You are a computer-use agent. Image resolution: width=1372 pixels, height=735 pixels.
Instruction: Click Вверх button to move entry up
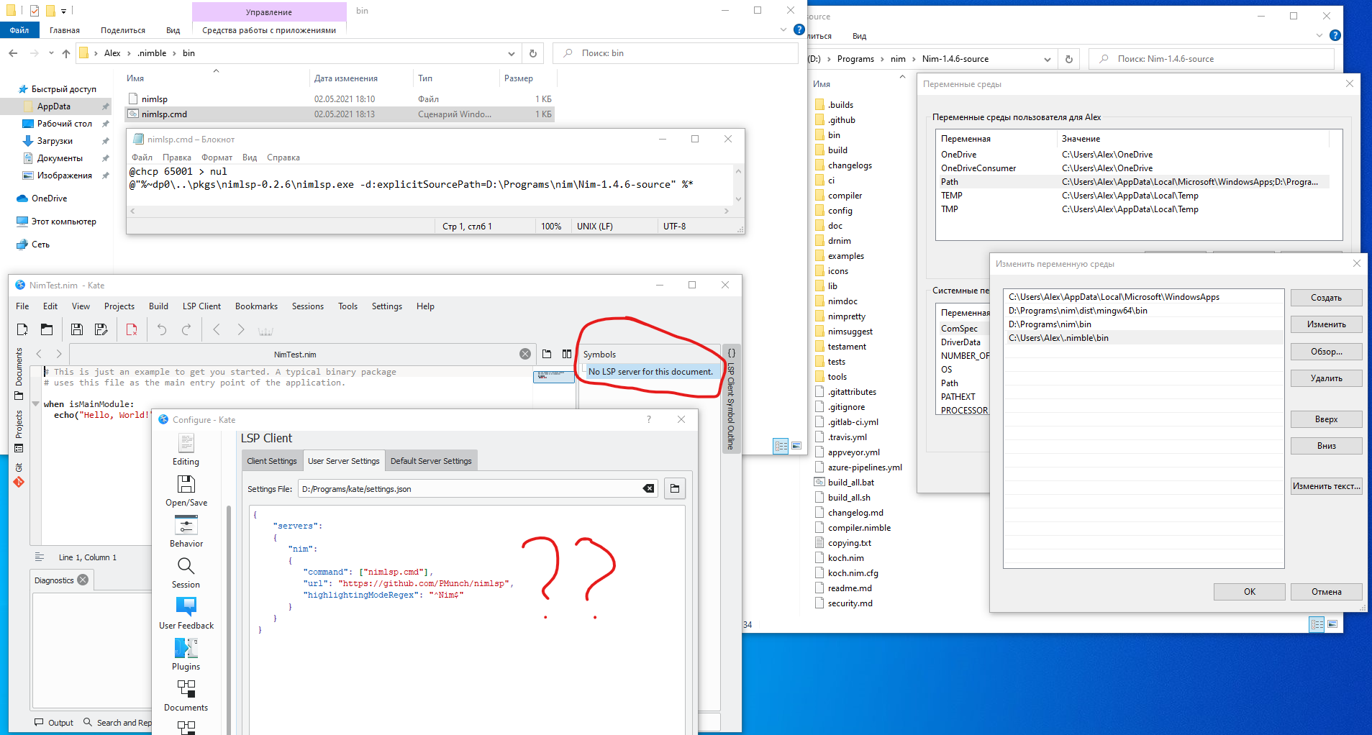1326,419
